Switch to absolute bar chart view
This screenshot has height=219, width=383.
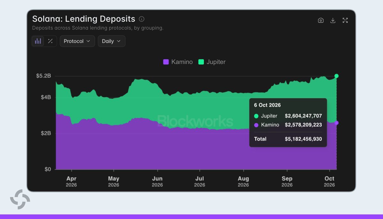tap(38, 41)
